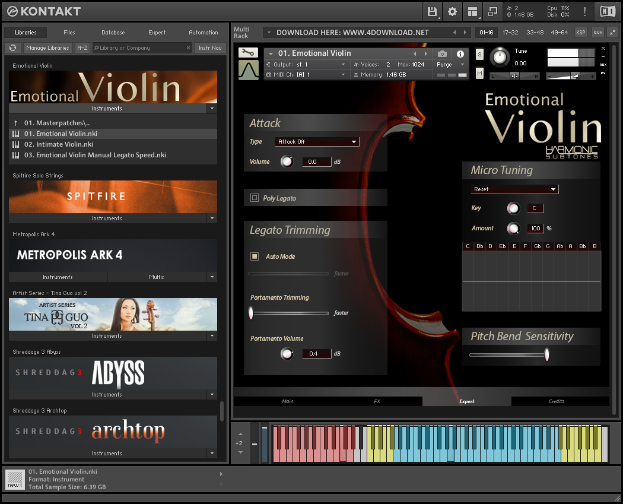Image resolution: width=623 pixels, height=504 pixels.
Task: Open the Purge dropdown menu
Action: 450,64
